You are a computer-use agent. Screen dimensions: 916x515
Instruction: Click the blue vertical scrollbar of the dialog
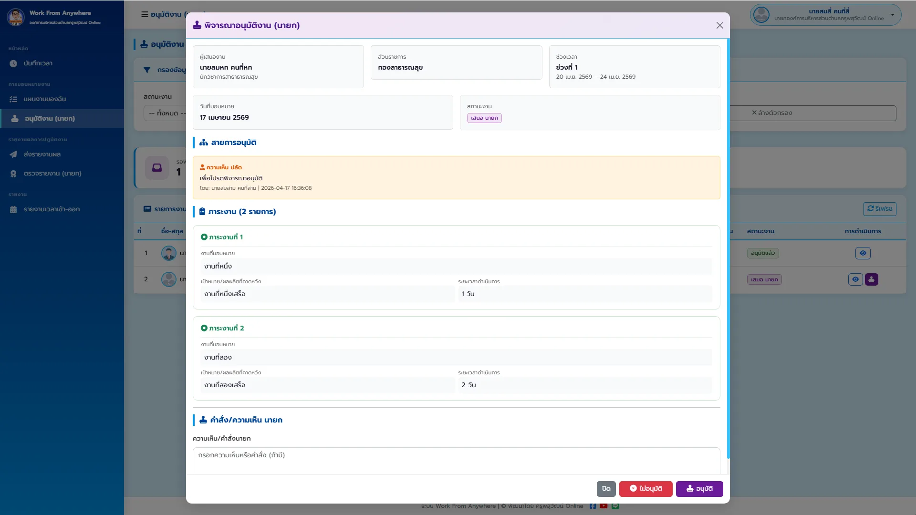pyautogui.click(x=728, y=248)
